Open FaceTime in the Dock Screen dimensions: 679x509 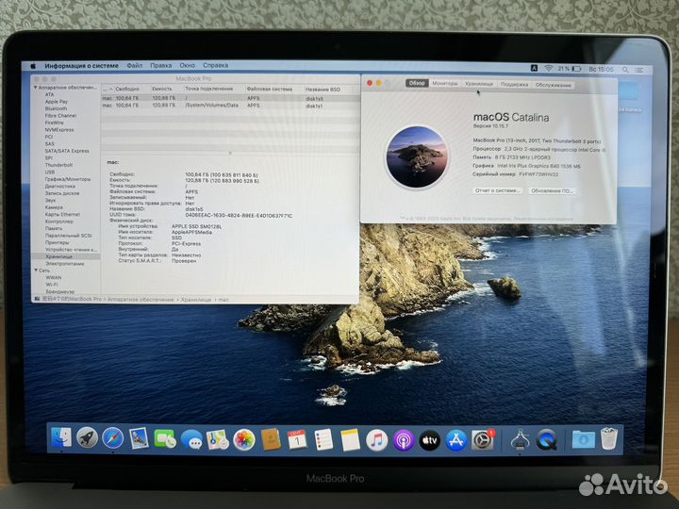165,439
